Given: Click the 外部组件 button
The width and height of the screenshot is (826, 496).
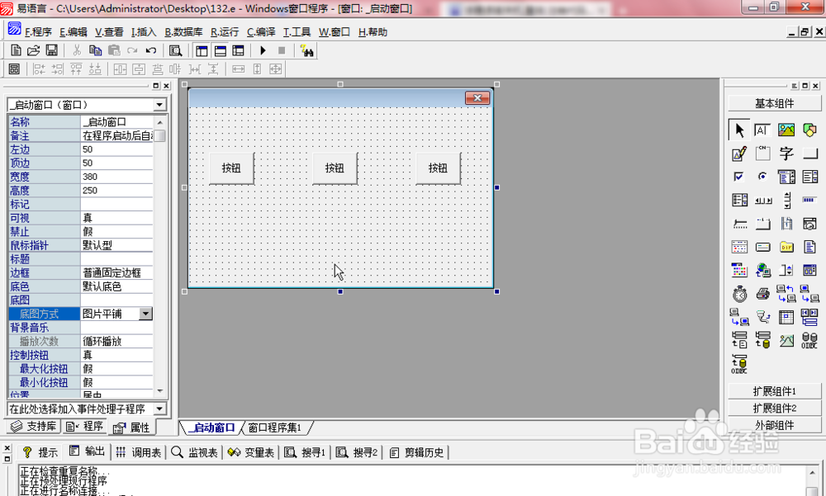Looking at the screenshot, I should pos(775,425).
